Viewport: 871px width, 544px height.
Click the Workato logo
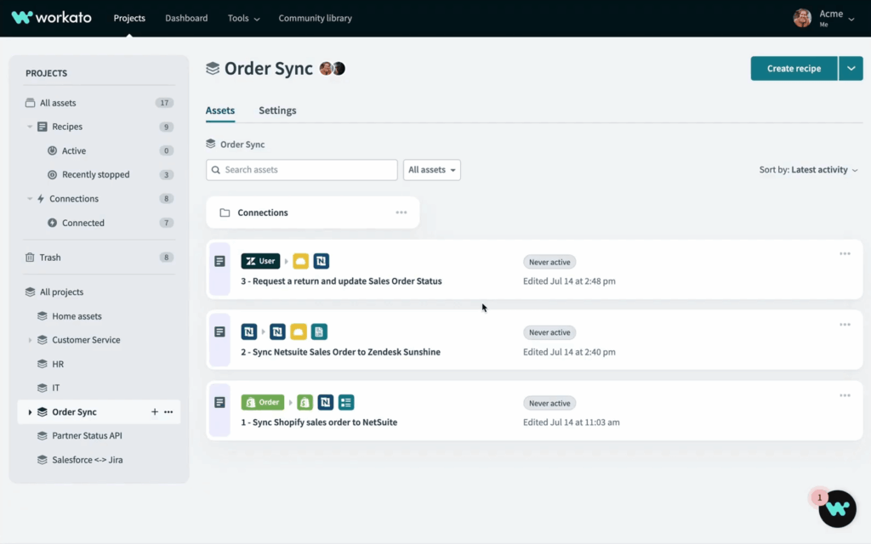click(x=52, y=18)
